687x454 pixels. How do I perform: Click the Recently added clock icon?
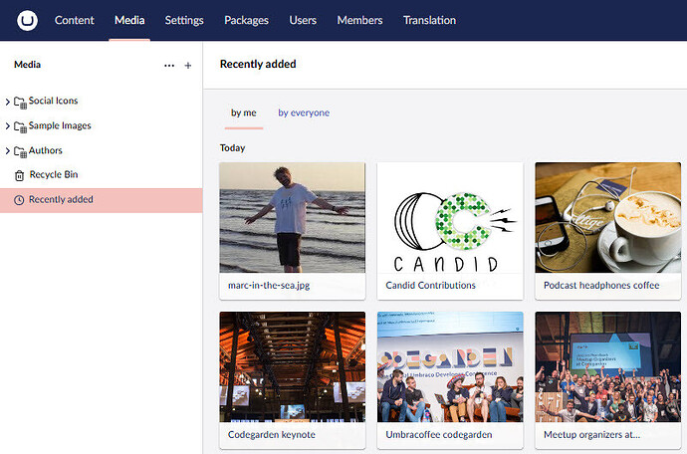(19, 200)
